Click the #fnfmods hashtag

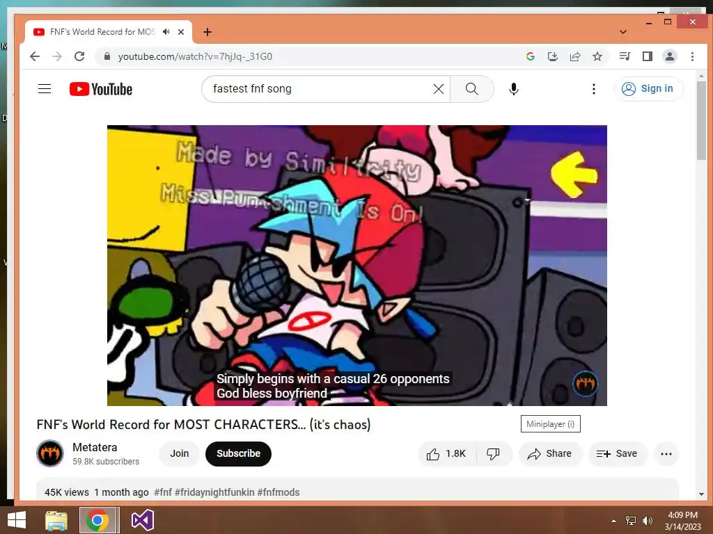pos(279,492)
